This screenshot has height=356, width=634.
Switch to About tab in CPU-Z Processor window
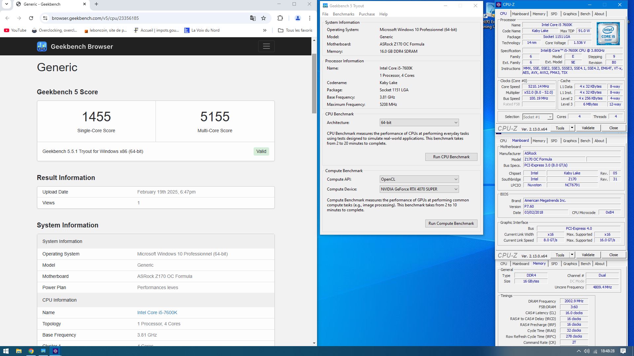[x=599, y=14]
